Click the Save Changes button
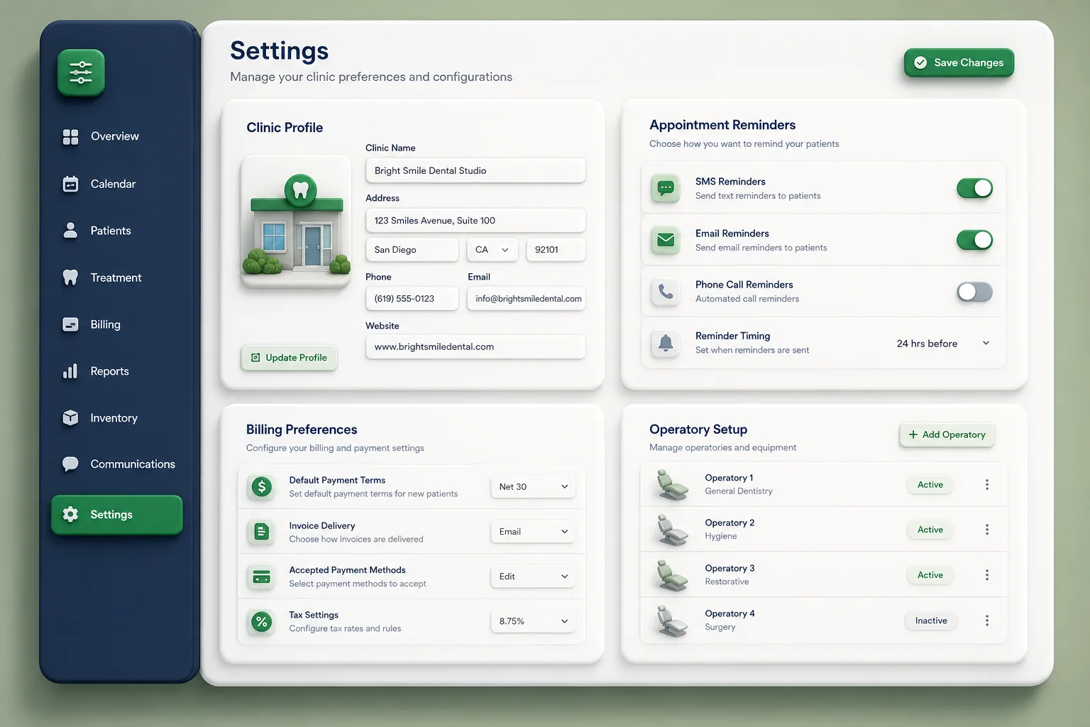Image resolution: width=1090 pixels, height=727 pixels. point(959,62)
